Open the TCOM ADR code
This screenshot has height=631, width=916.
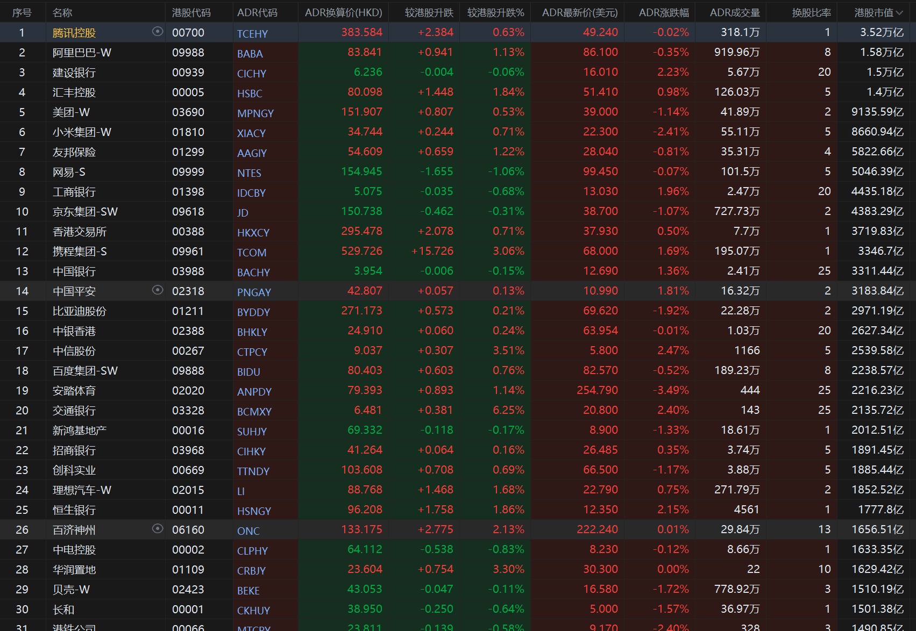(252, 252)
